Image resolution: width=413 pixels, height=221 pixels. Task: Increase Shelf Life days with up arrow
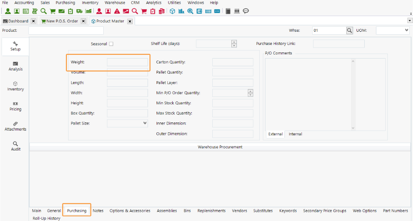[x=234, y=42]
